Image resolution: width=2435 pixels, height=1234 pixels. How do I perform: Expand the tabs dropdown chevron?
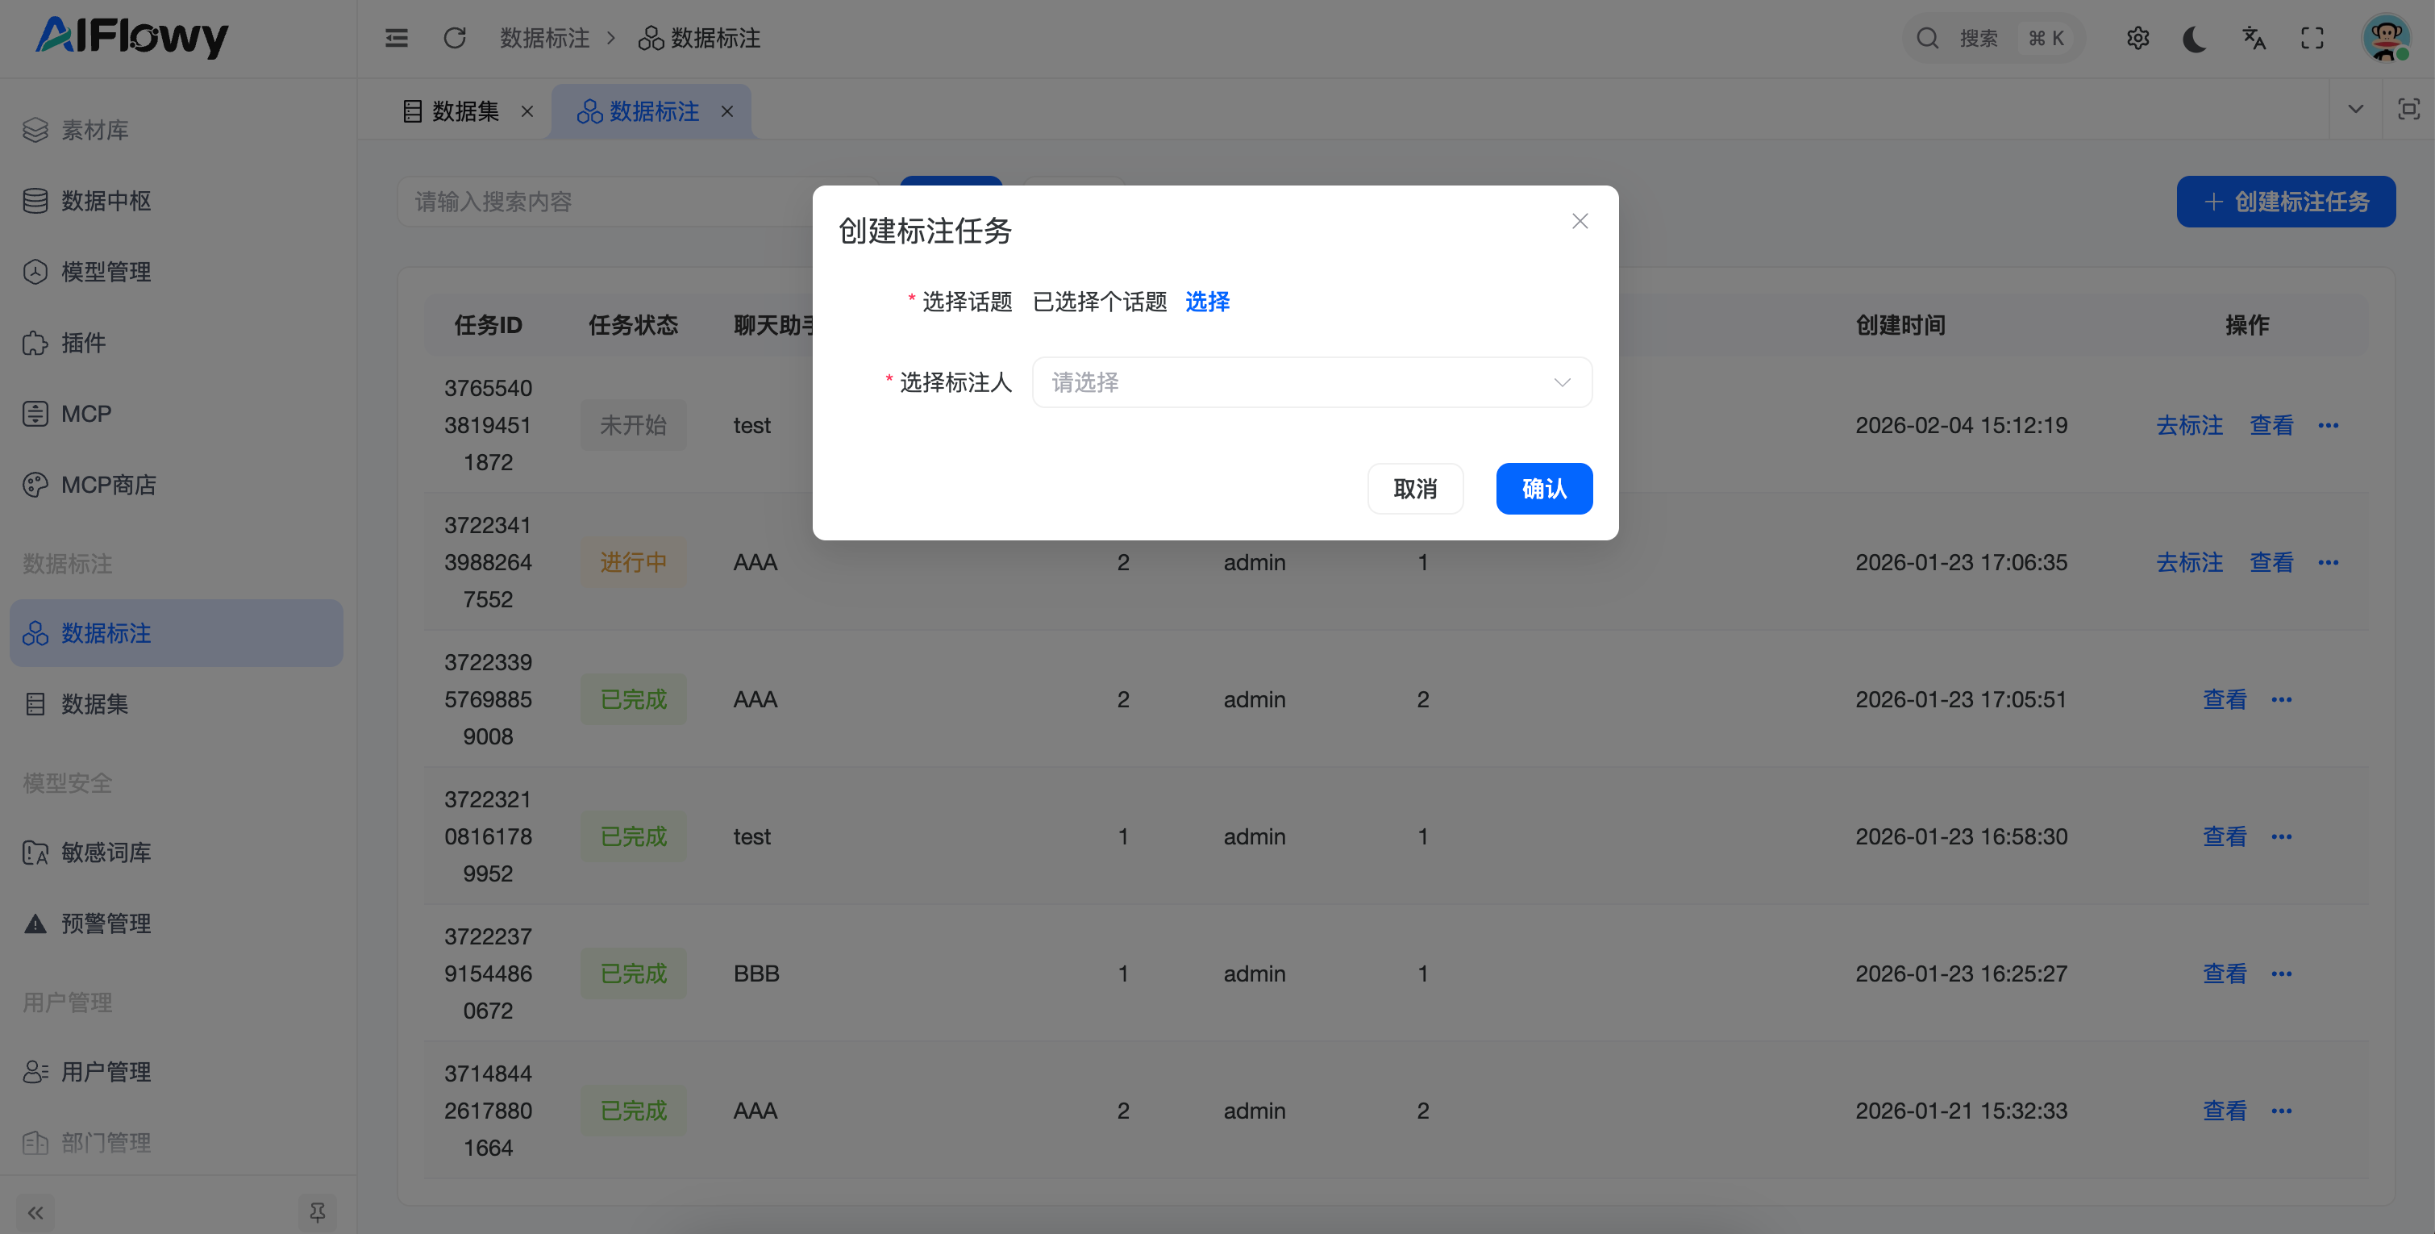point(2356,110)
